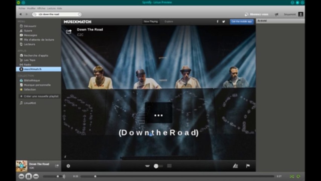The height and width of the screenshot is (181, 321).
Task: Click the report flag icon
Action: point(248,166)
